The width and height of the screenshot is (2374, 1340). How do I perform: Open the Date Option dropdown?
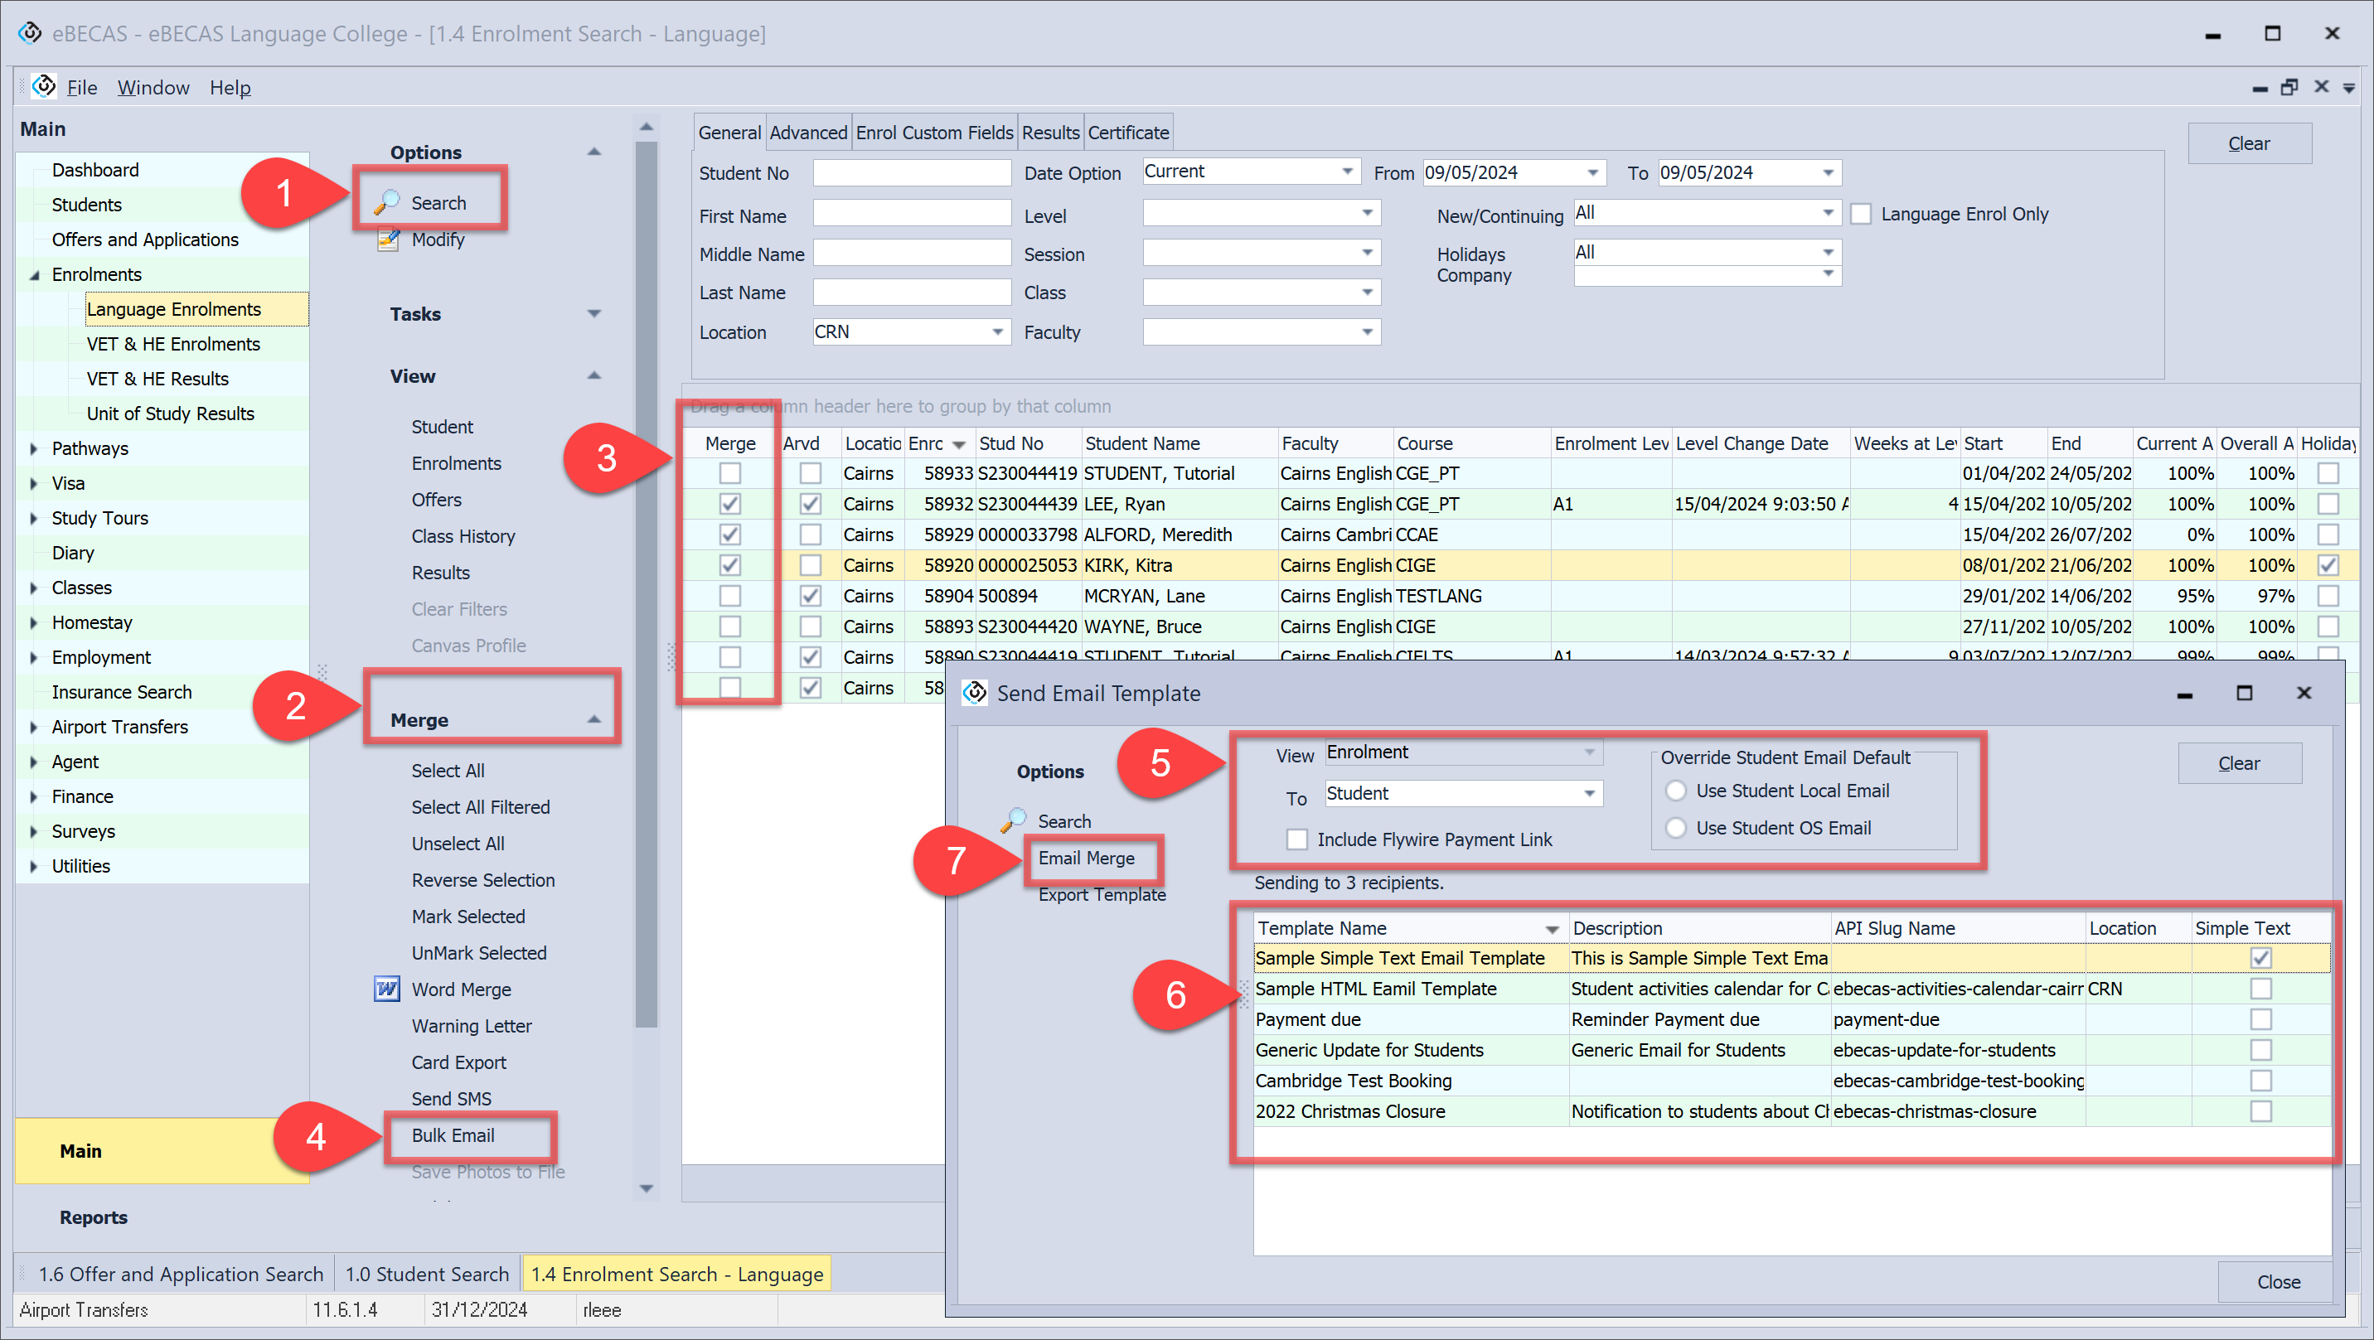pos(1346,172)
